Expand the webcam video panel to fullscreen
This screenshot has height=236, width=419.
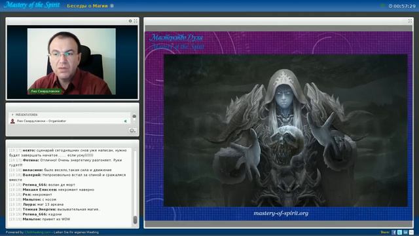[136, 21]
